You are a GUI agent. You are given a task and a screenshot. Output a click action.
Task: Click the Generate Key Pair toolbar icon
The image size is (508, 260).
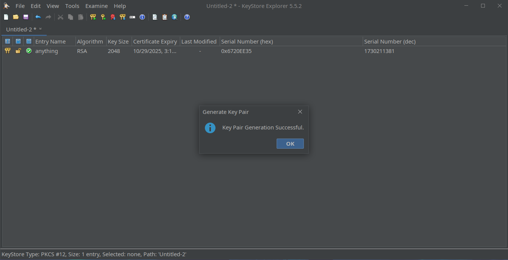pyautogui.click(x=93, y=17)
